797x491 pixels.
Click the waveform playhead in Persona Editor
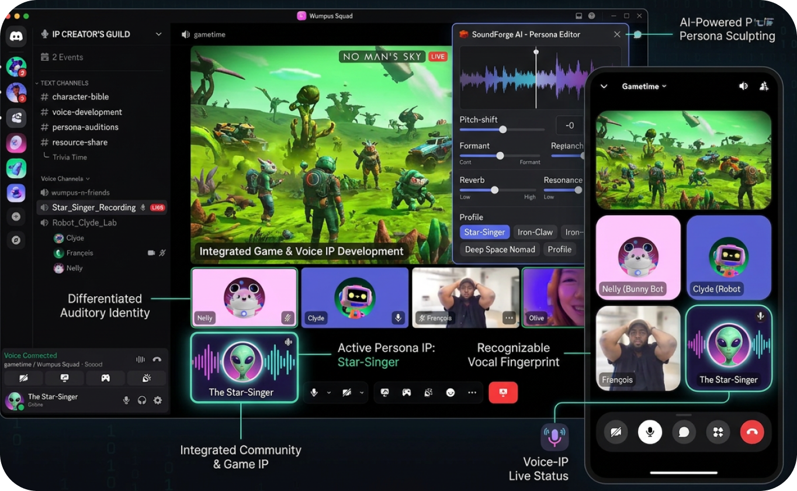coord(536,79)
